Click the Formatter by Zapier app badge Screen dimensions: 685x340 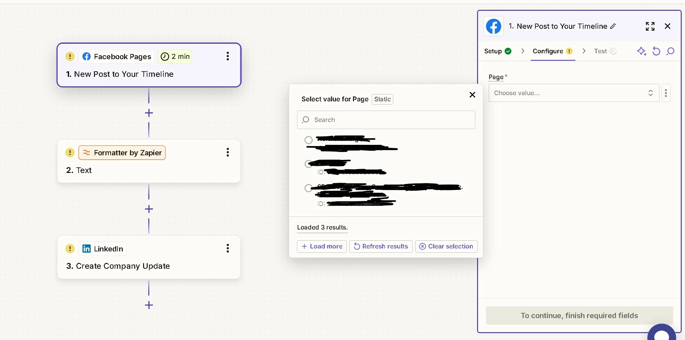coord(122,153)
